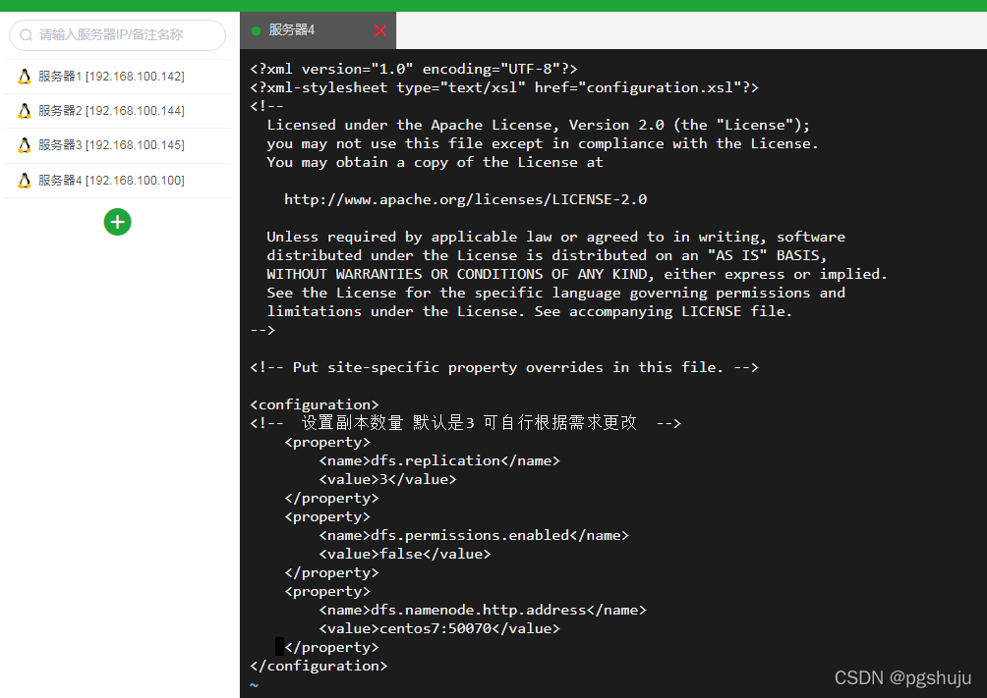Focus the server IP/remark search field
The width and height of the screenshot is (987, 698).
click(x=117, y=35)
